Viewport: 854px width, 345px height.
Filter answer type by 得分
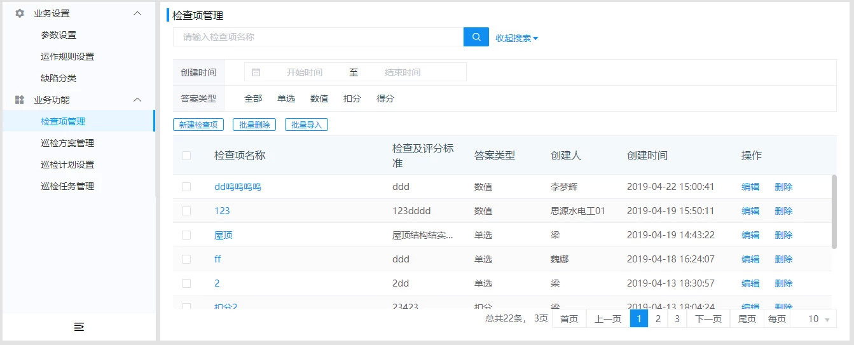coord(385,98)
